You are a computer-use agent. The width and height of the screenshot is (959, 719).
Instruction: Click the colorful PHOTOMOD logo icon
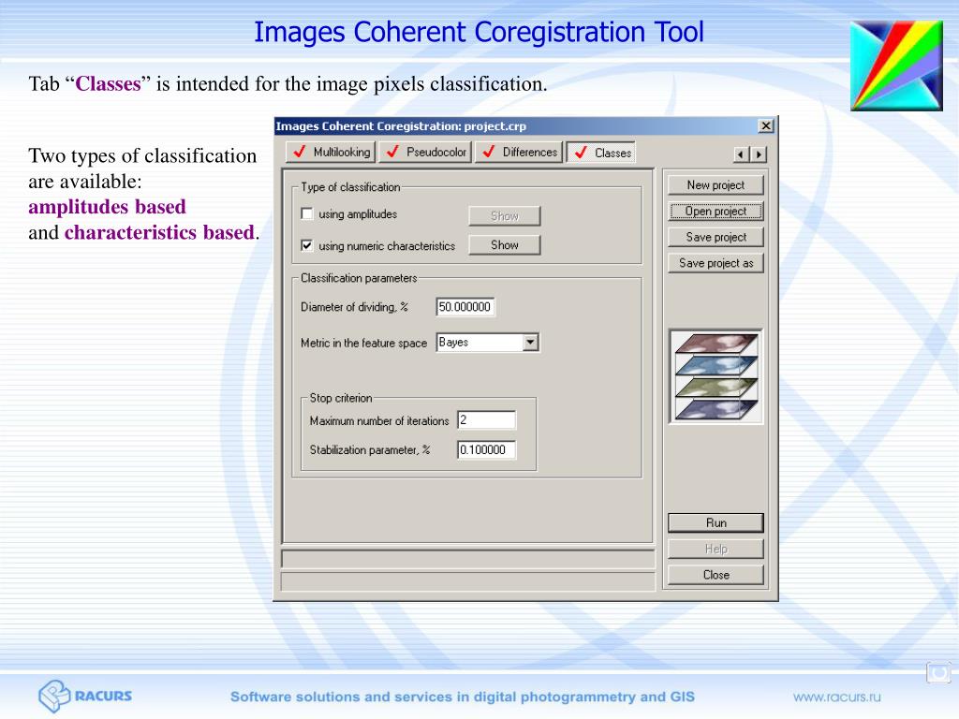896,66
